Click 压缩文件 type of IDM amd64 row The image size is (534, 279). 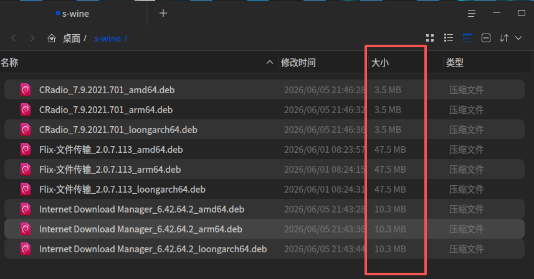(x=466, y=209)
